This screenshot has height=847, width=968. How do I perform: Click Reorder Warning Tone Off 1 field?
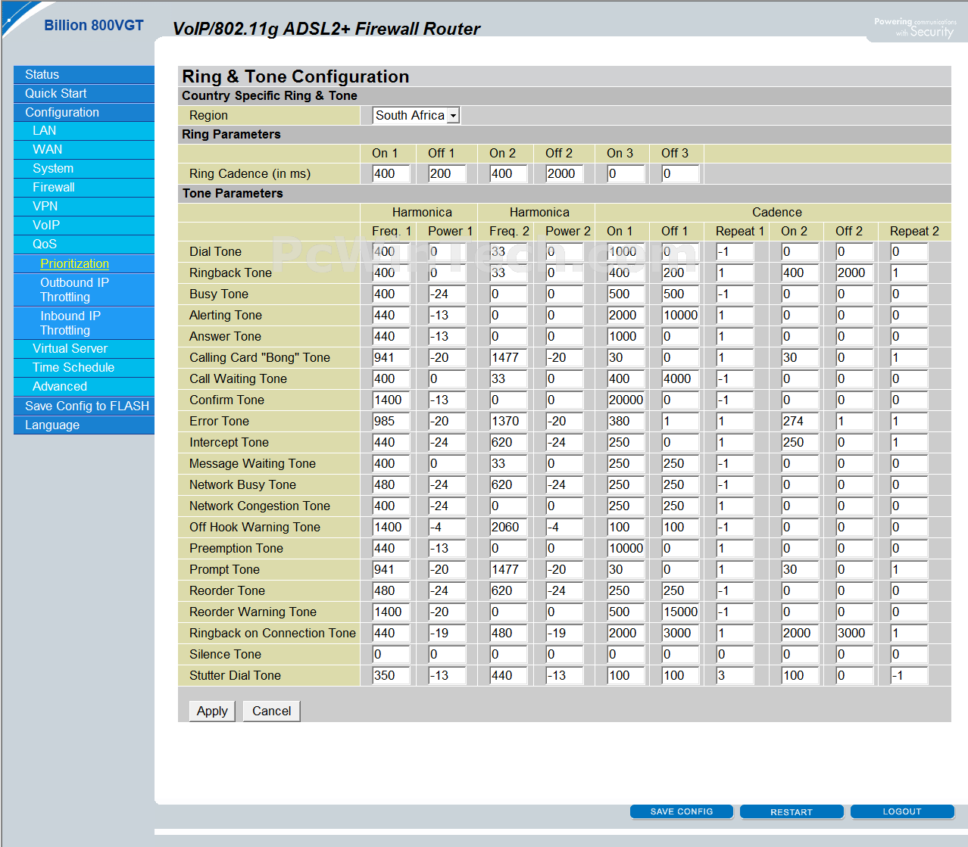pyautogui.click(x=680, y=612)
